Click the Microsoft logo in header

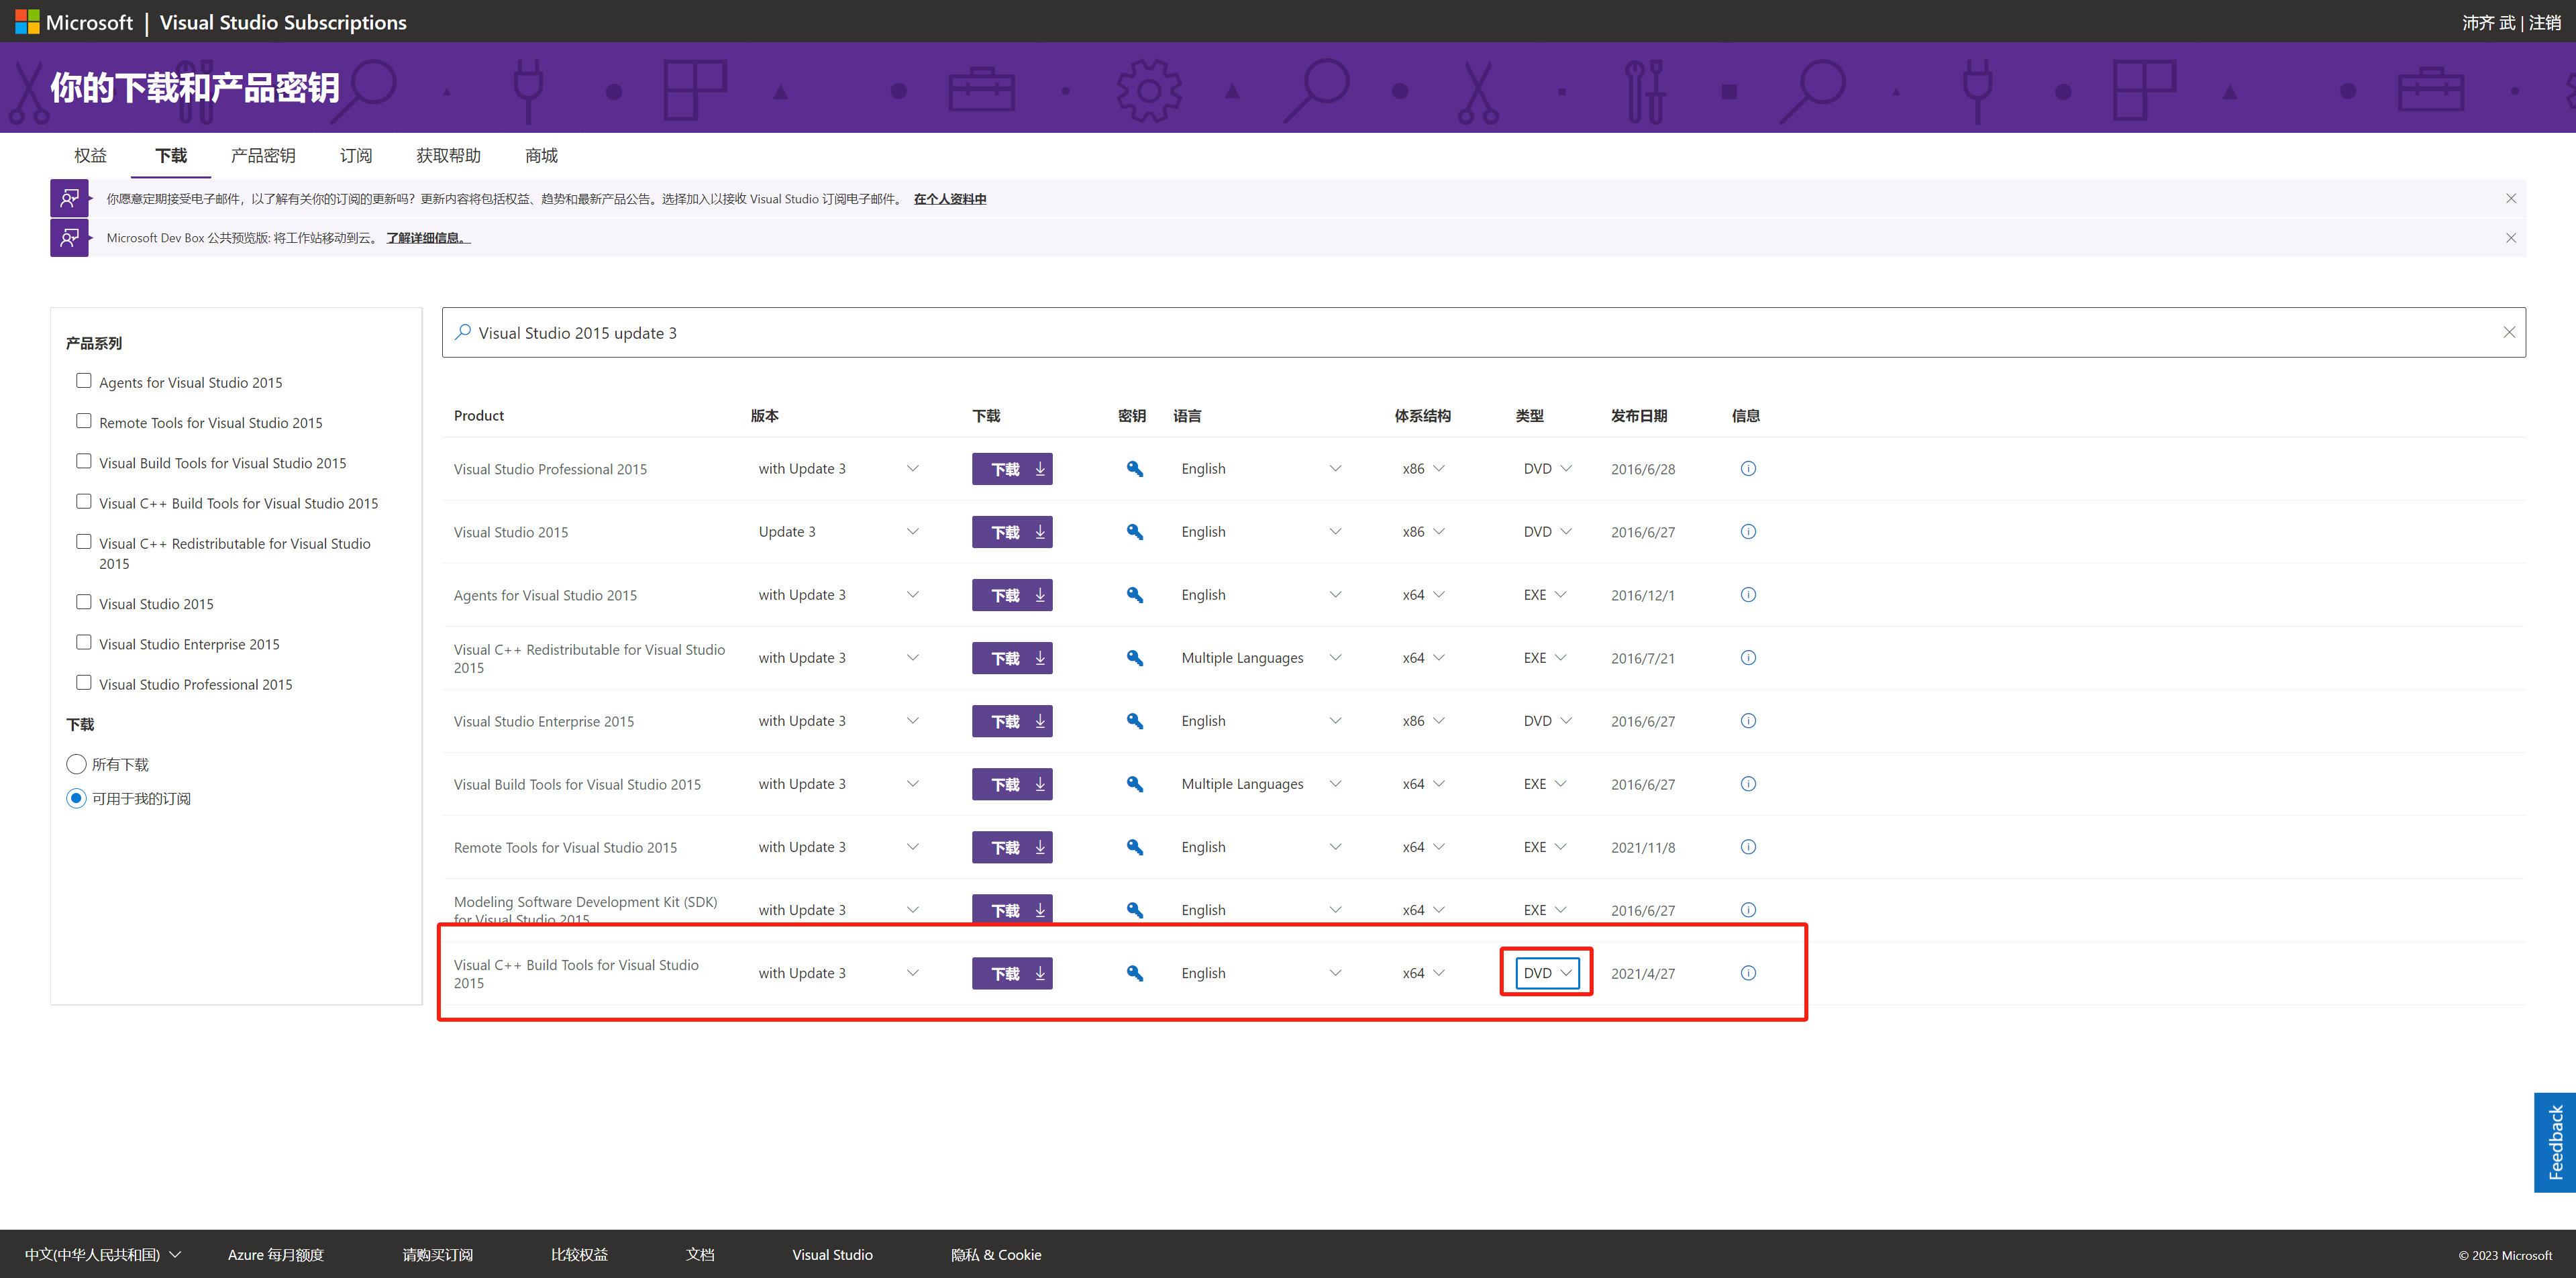74,22
